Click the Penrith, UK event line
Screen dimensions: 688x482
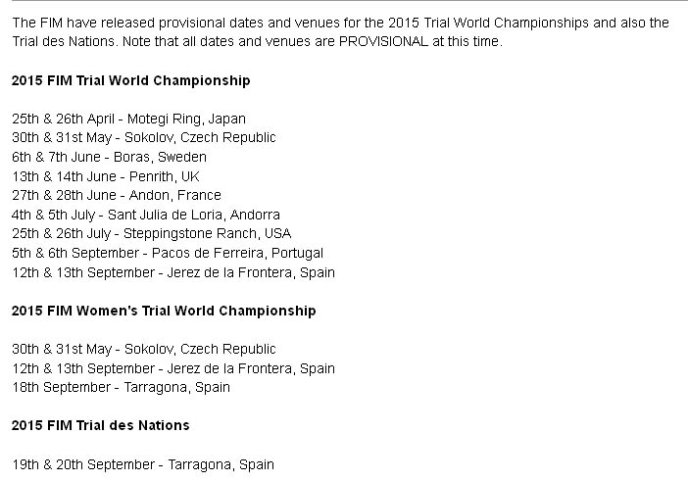click(106, 176)
